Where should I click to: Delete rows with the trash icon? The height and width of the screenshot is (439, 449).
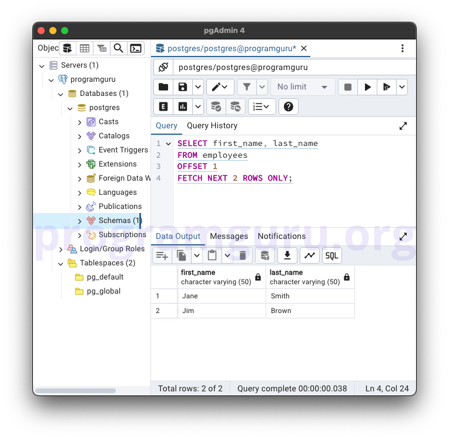pyautogui.click(x=243, y=255)
